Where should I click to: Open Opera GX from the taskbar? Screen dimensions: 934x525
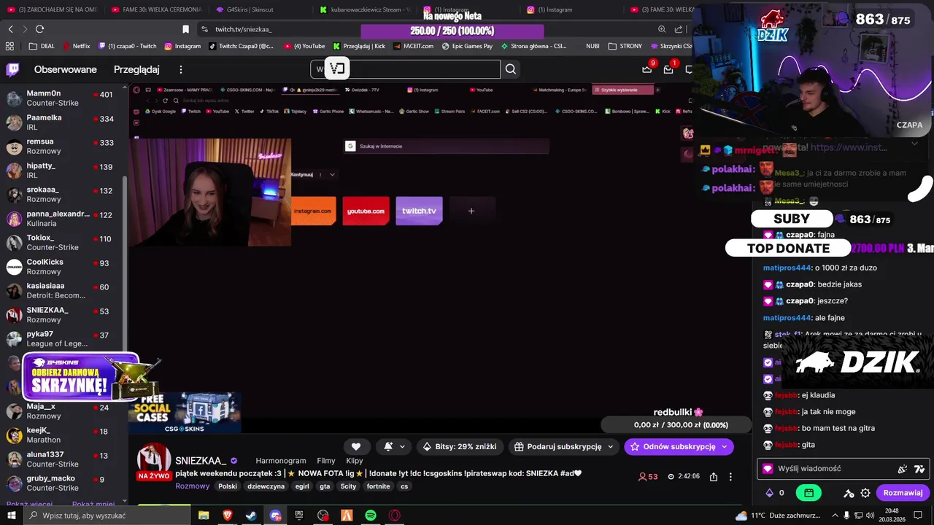point(395,516)
